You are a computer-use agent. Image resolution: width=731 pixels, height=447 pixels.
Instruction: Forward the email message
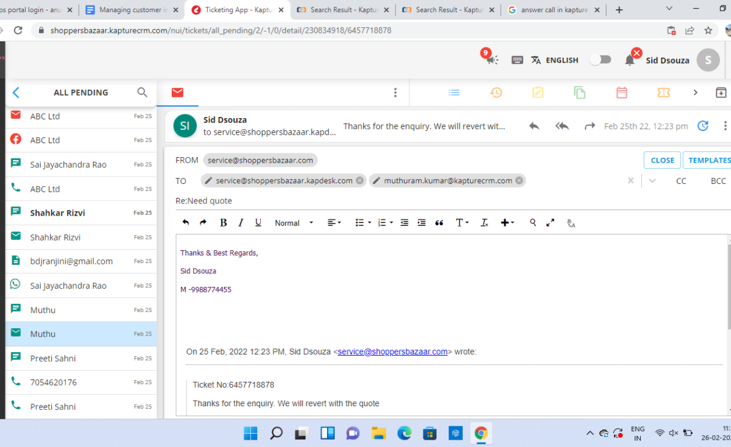tap(590, 126)
